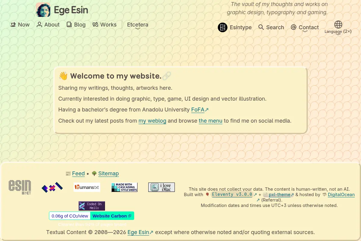361x241 pixels.
Task: Open the Now page
Action: tap(20, 25)
